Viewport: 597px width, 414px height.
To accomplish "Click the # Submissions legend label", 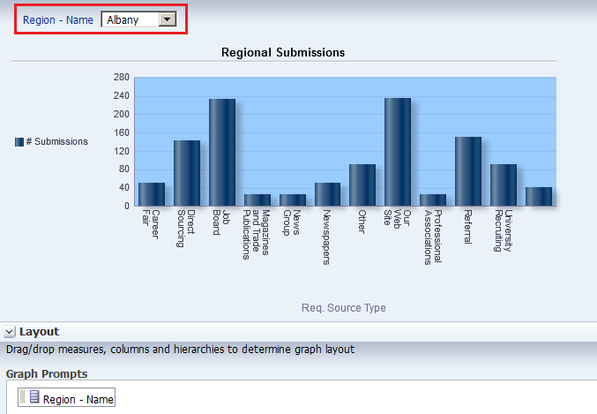I will 57,141.
